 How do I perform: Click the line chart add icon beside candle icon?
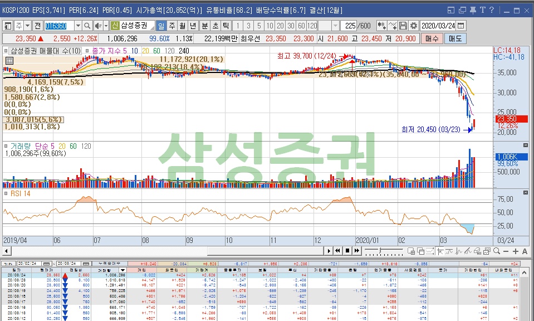[x=393, y=26]
